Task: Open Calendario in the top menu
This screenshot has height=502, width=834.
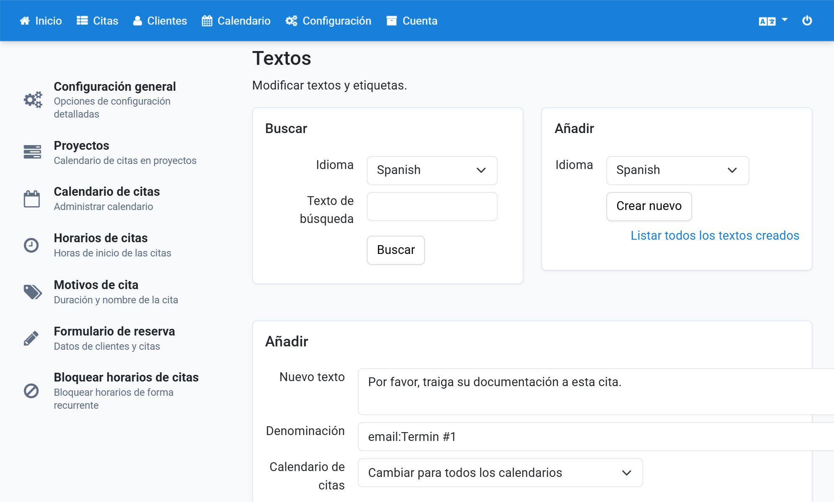Action: (x=236, y=21)
